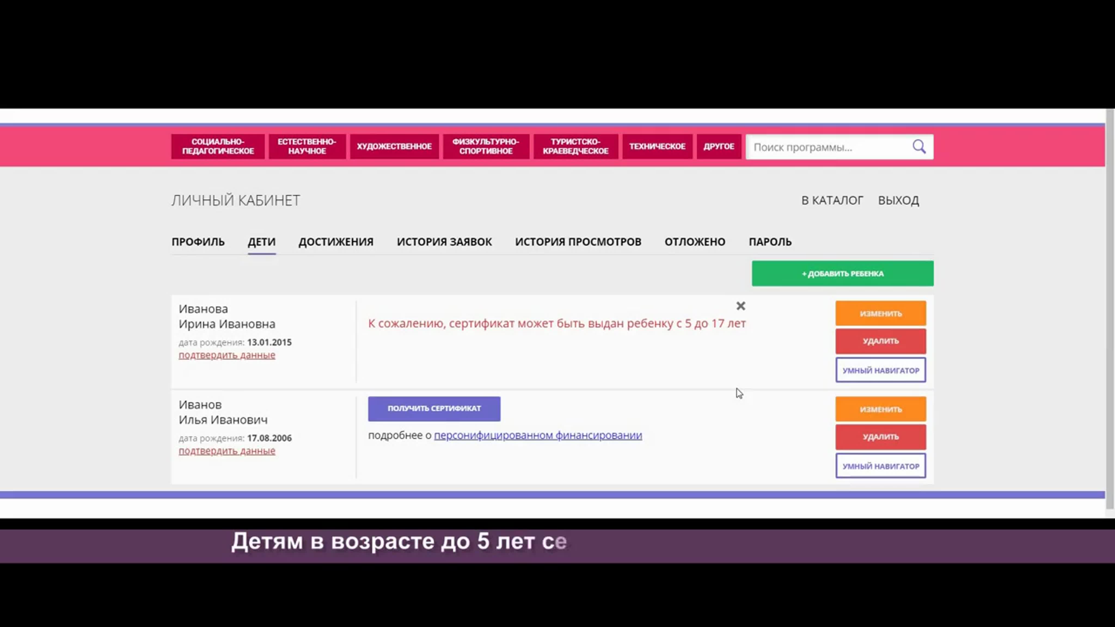
Task: Click the red certificate age warning text
Action: pos(557,323)
